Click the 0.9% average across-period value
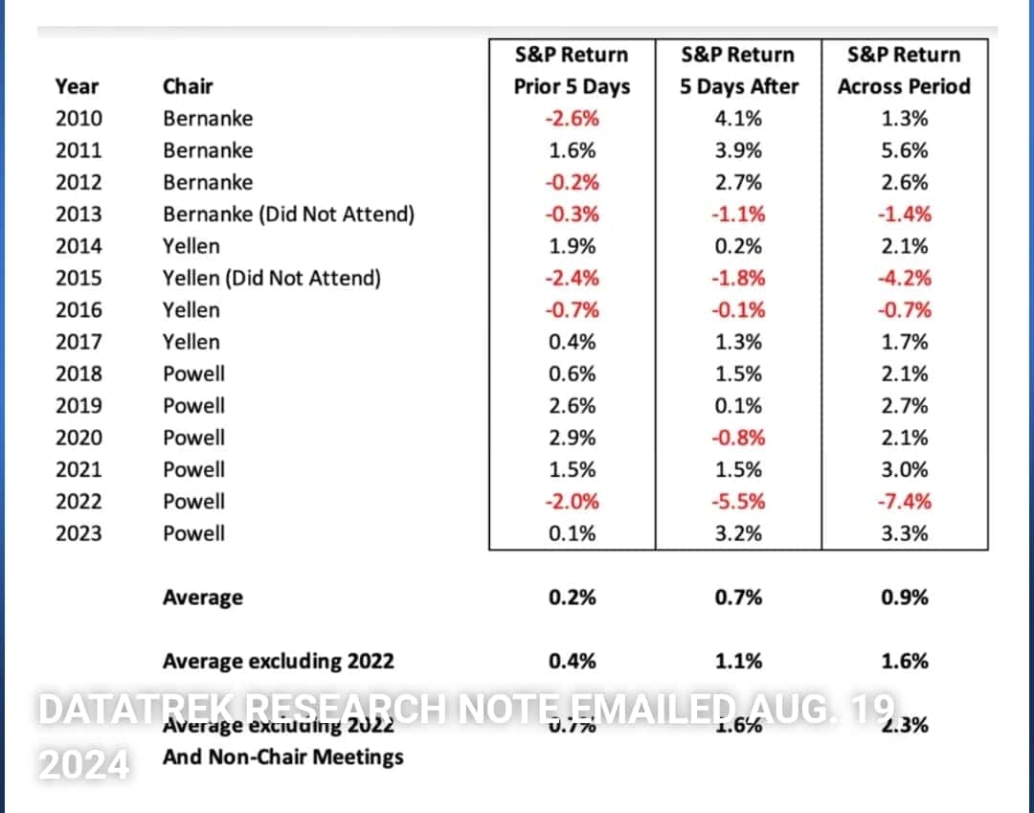 coord(904,598)
